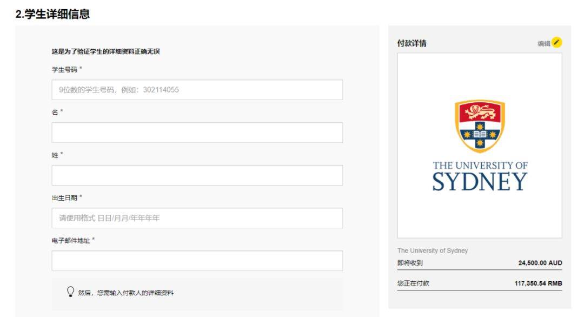Viewport: 584px width, 317px height.
Task: Click the 名 first name input field
Action: 197,133
